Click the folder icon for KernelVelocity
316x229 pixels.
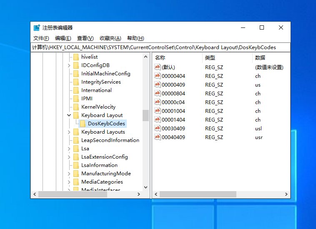(76, 107)
